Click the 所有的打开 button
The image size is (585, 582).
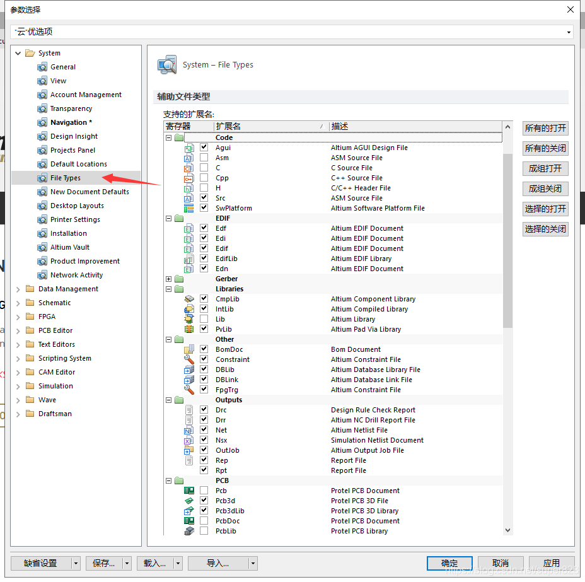(545, 129)
